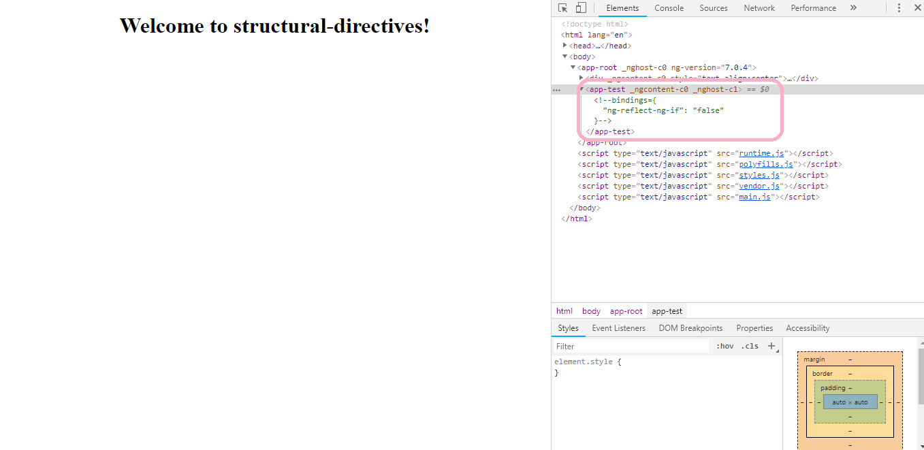Screen dimensions: 924x450
Task: Open element classes with the .cls icon
Action: (750, 346)
